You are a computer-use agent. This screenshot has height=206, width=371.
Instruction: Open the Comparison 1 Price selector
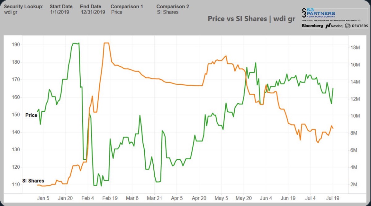pyautogui.click(x=117, y=12)
